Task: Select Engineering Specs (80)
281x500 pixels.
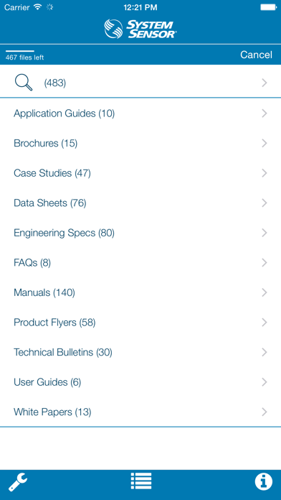Action: click(140, 233)
